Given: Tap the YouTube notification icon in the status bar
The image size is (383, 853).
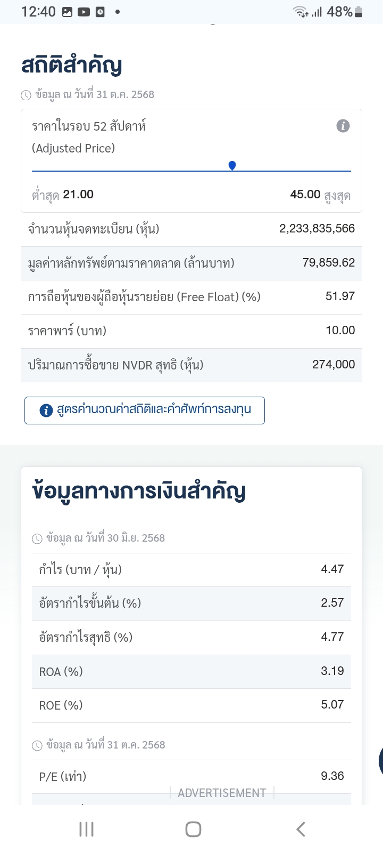Looking at the screenshot, I should [84, 12].
